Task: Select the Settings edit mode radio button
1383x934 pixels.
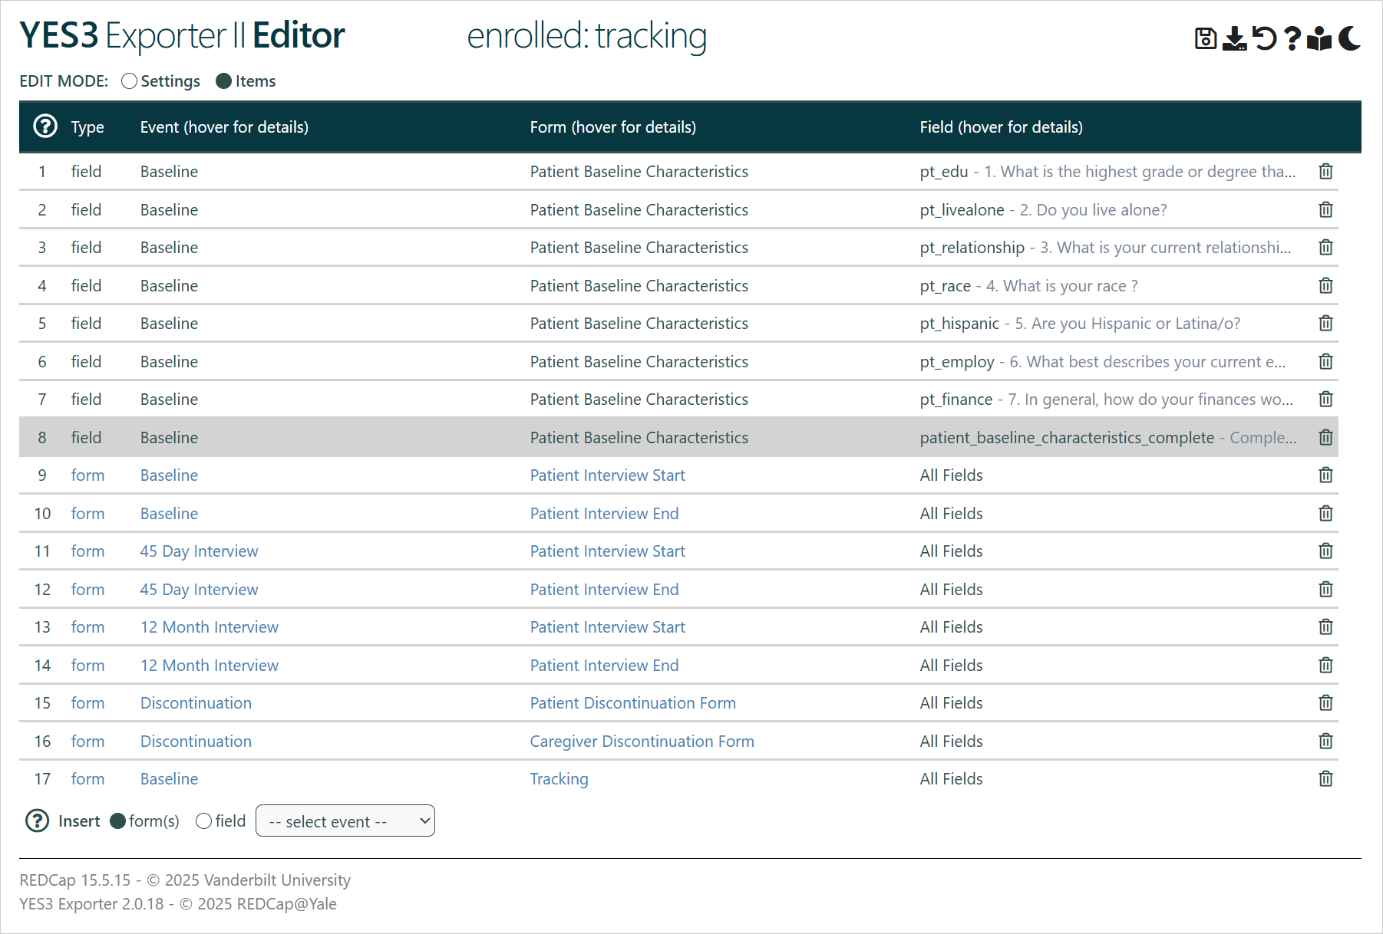Action: click(x=130, y=81)
